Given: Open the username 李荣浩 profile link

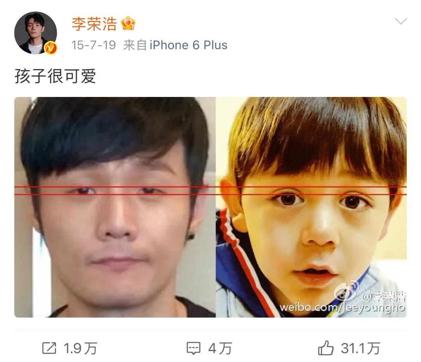Looking at the screenshot, I should (94, 24).
